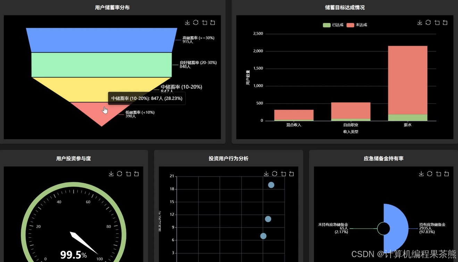This screenshot has height=262, width=458.
Task: Click the 自由职业 axis label
Action: [351, 125]
